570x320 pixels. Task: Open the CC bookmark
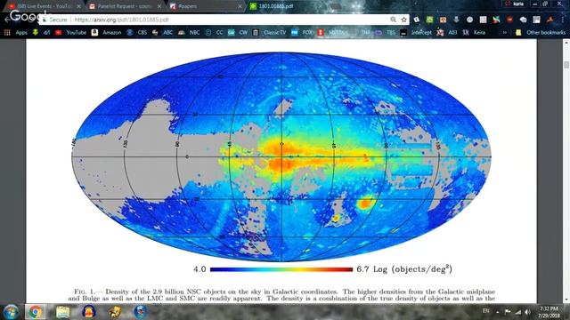click(x=214, y=32)
